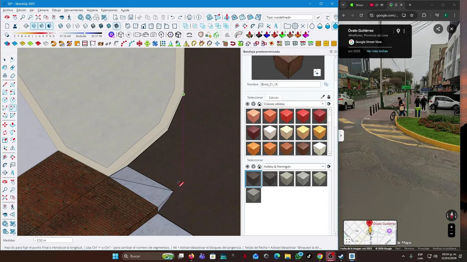
Task: Select the Push/Pull tool
Action: point(13,124)
